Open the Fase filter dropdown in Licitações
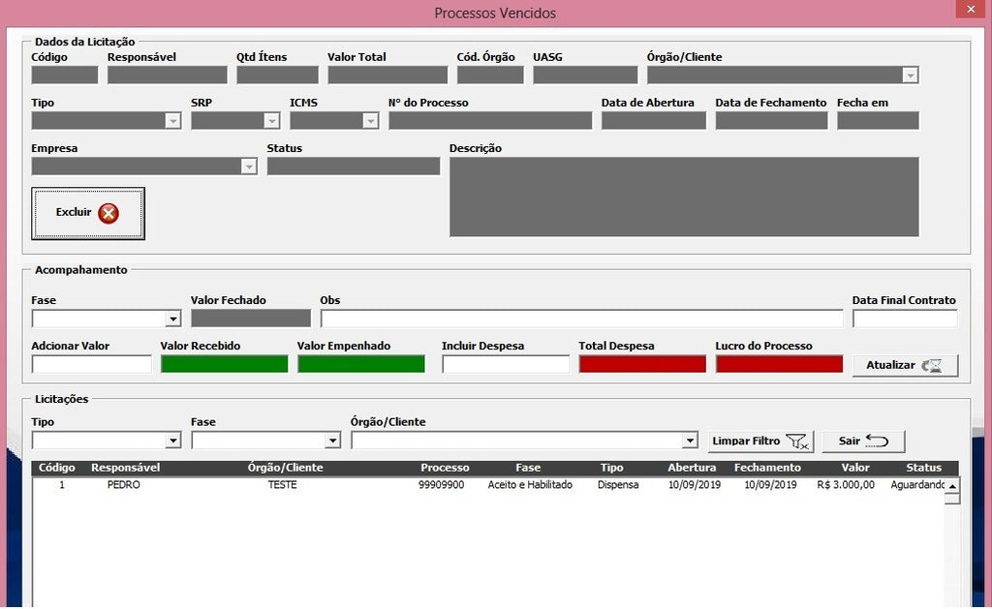 pyautogui.click(x=333, y=441)
